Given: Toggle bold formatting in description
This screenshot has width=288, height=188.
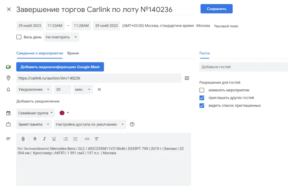Looking at the screenshot, I should [x=35, y=139].
